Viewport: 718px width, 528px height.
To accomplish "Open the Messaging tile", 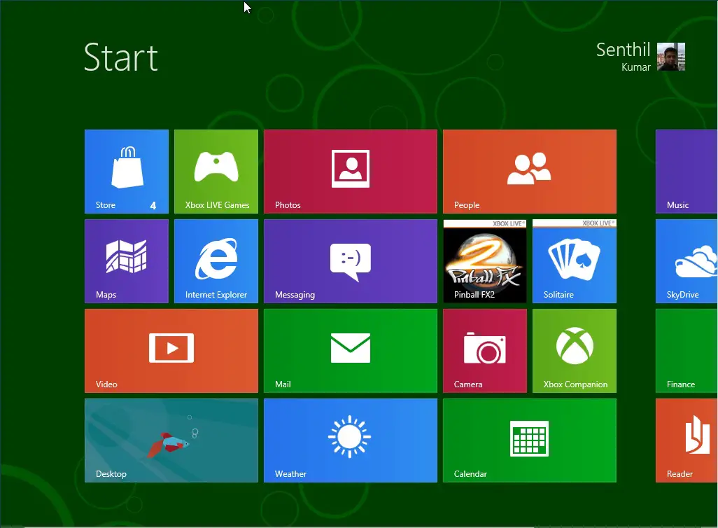I will tap(350, 260).
